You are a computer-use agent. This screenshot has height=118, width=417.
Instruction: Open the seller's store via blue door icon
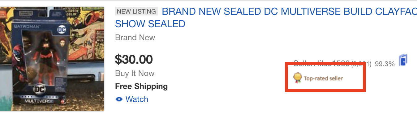(403, 60)
